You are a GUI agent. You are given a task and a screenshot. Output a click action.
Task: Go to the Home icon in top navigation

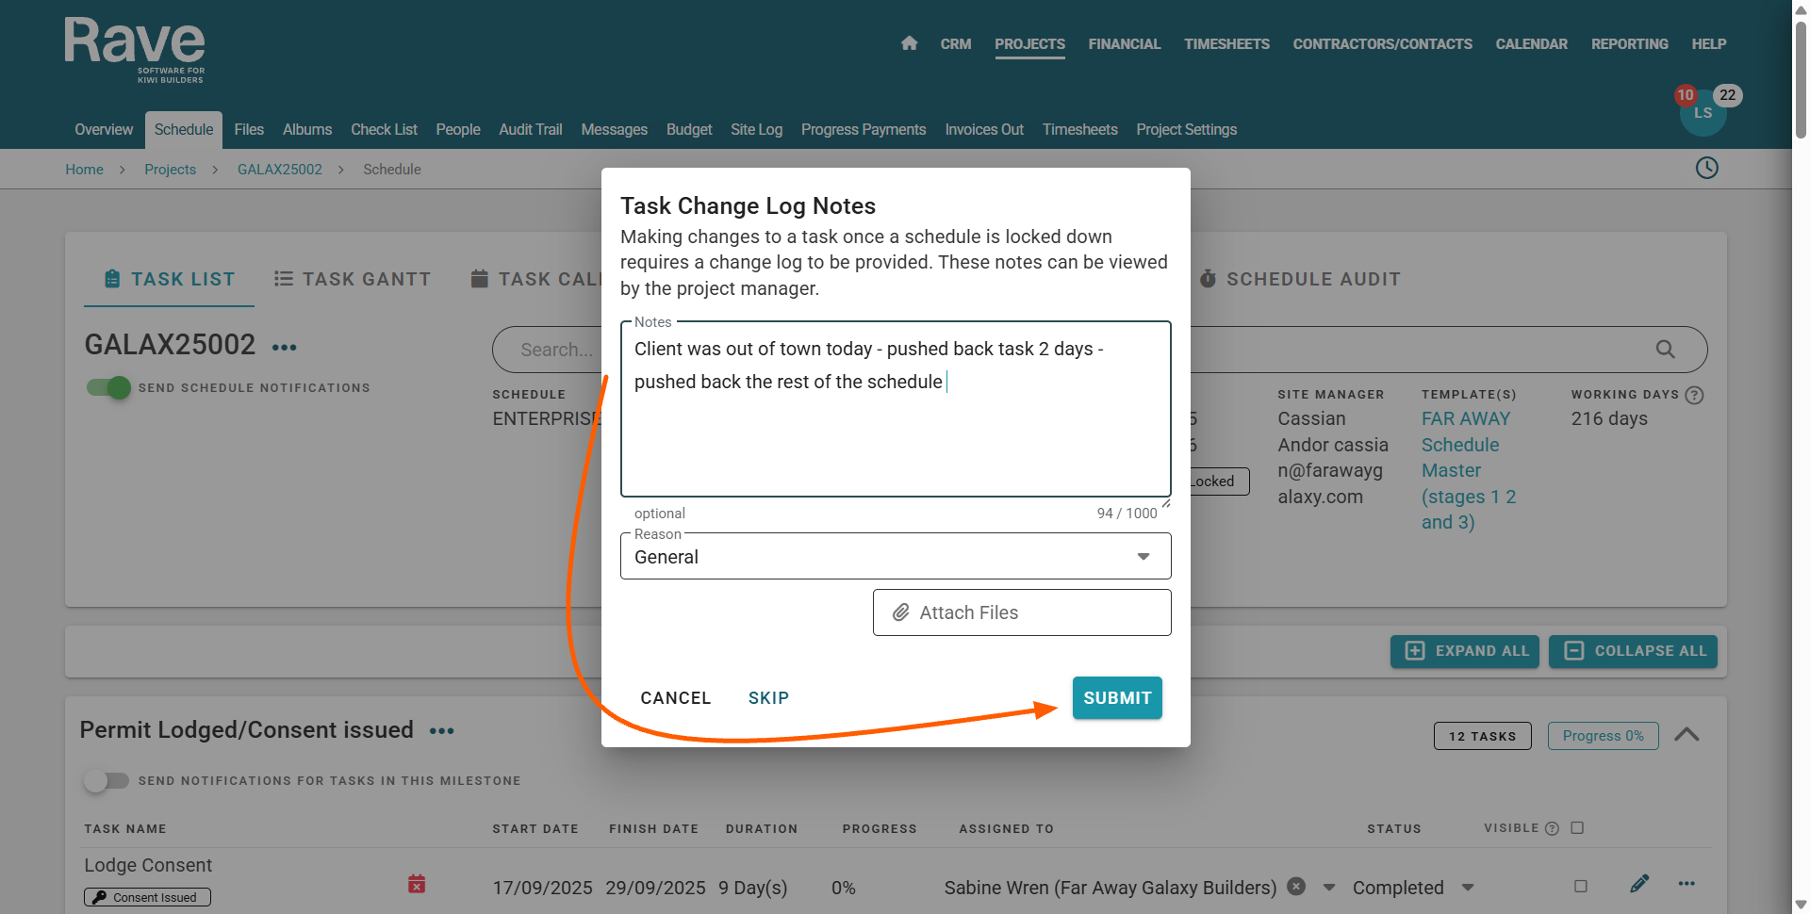pos(909,43)
